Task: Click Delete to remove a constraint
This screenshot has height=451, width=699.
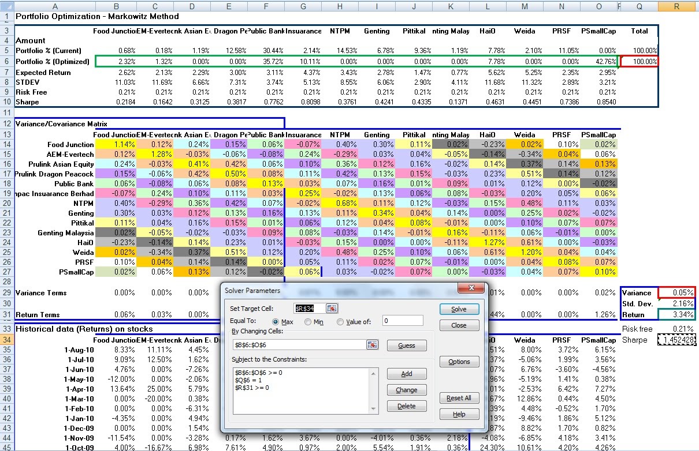Action: pyautogui.click(x=407, y=405)
